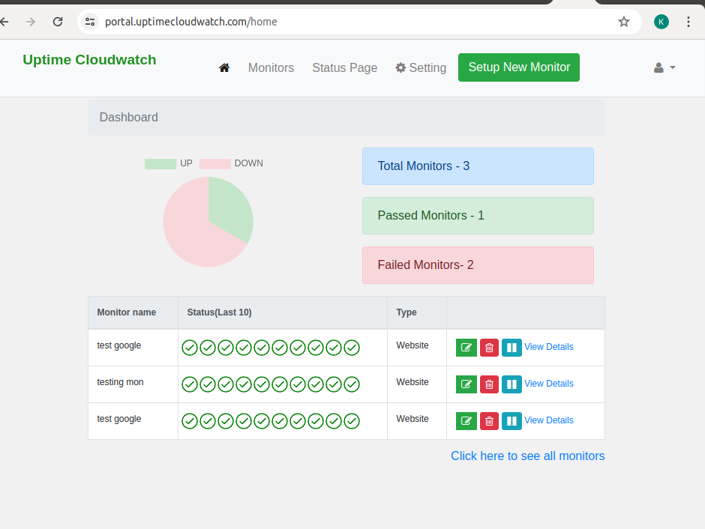
Task: Open the browser options three-dot menu
Action: point(688,22)
